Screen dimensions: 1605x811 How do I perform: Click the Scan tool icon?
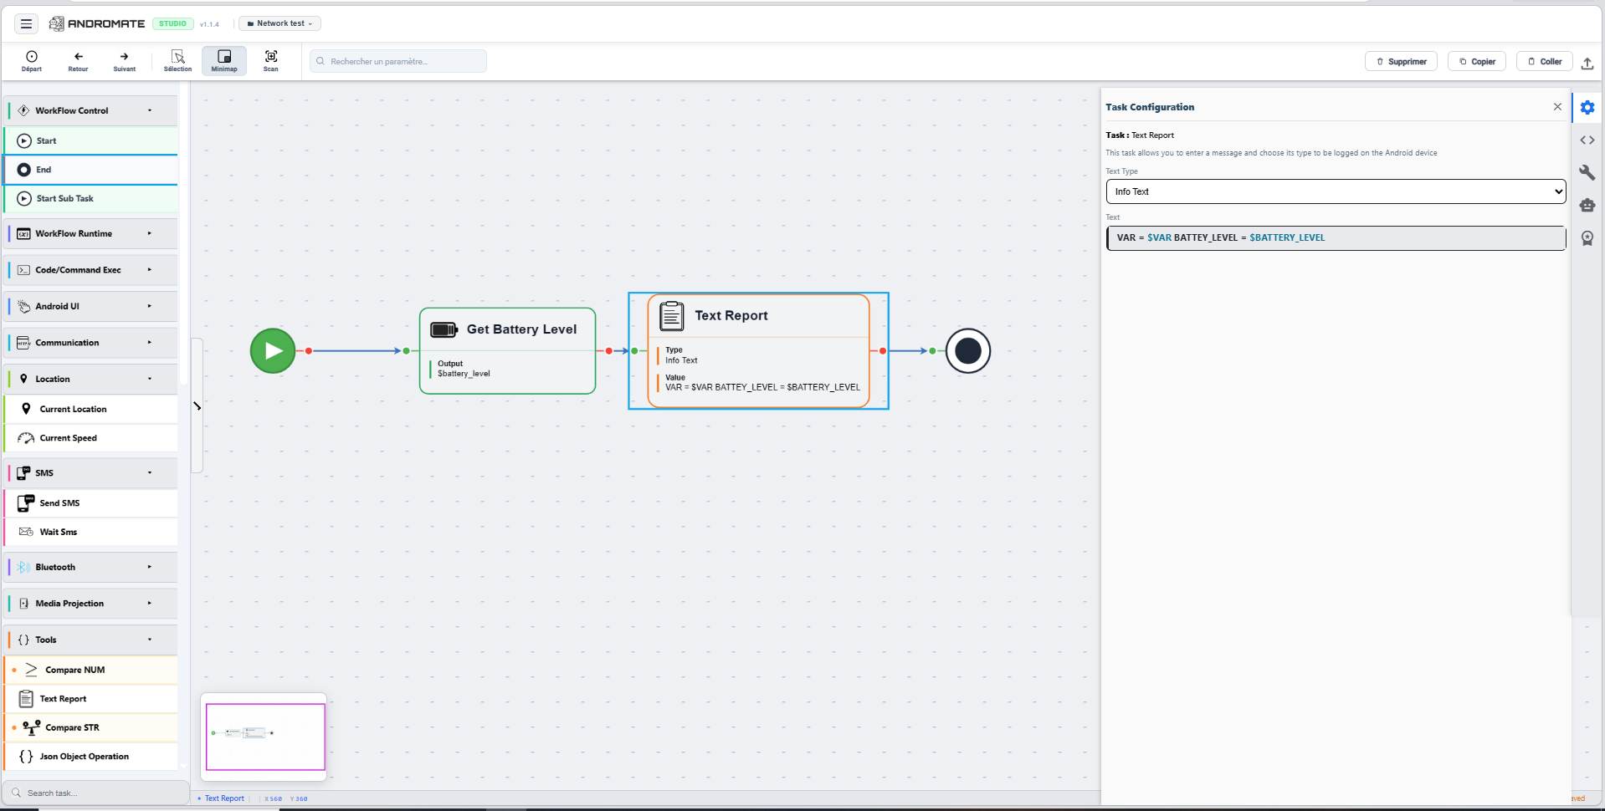[x=271, y=60]
